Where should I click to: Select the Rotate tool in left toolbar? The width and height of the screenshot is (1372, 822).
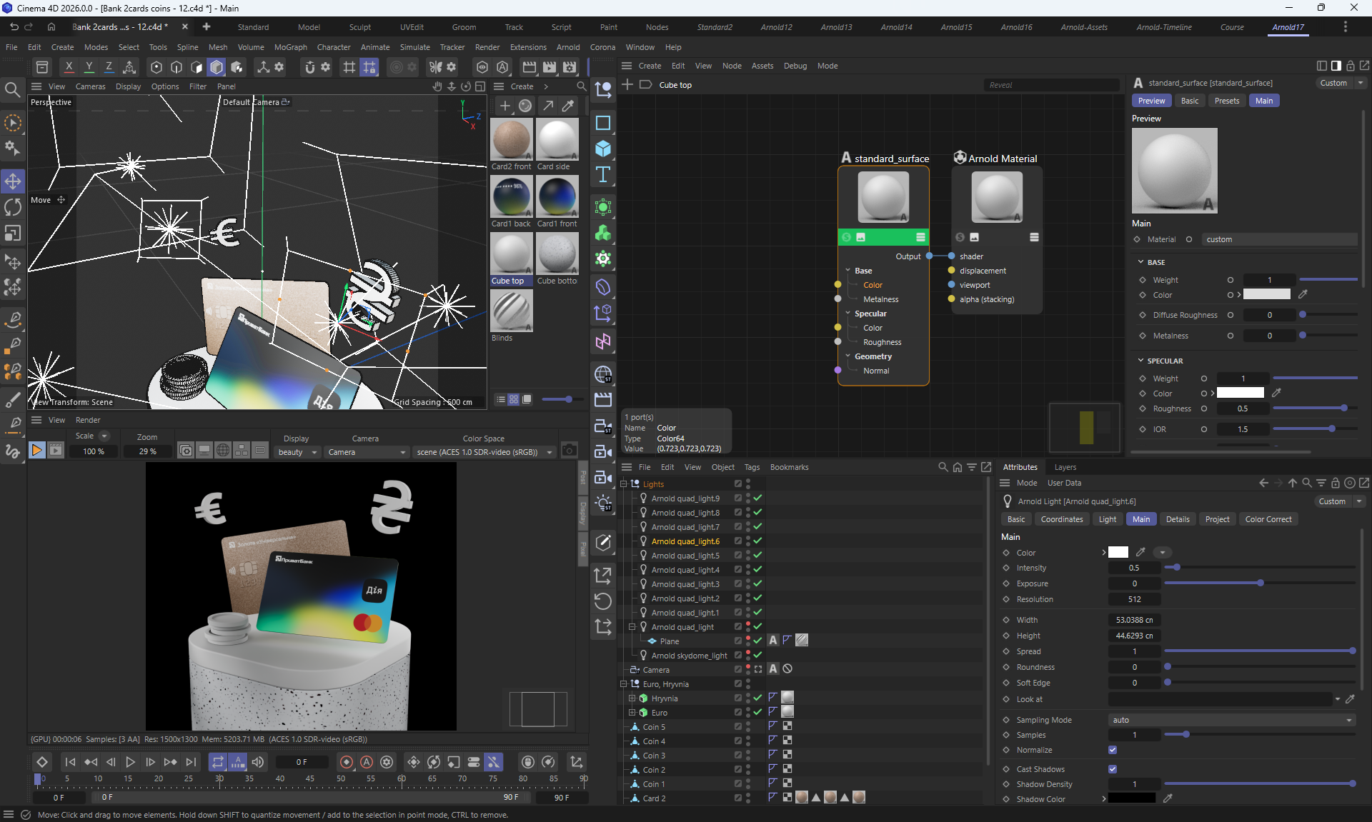13,207
